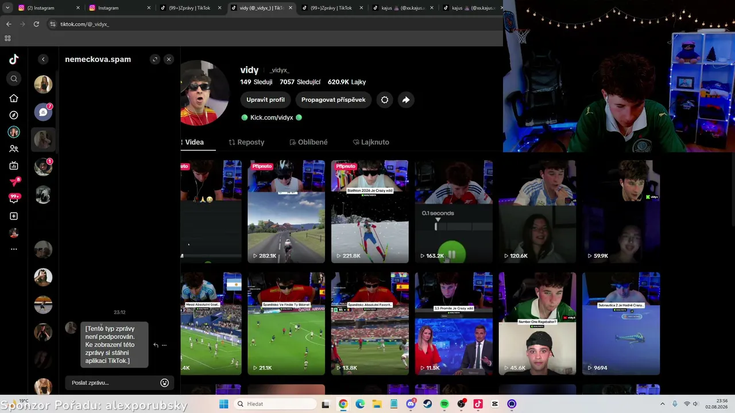Open the Friends icon in the sidebar
This screenshot has width=735, height=413.
pos(14,149)
